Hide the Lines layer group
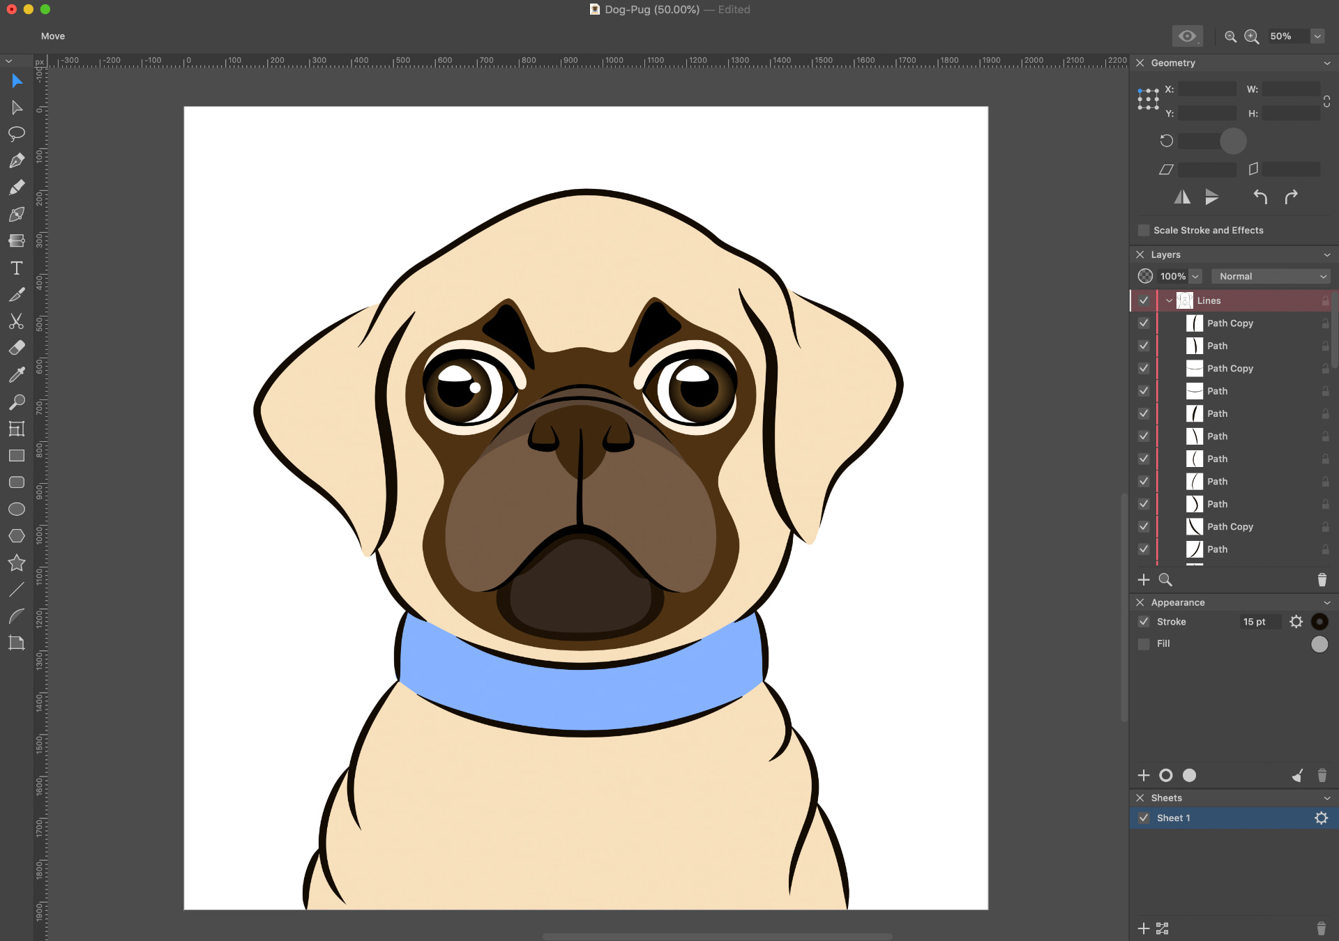This screenshot has height=941, width=1339. [x=1144, y=300]
